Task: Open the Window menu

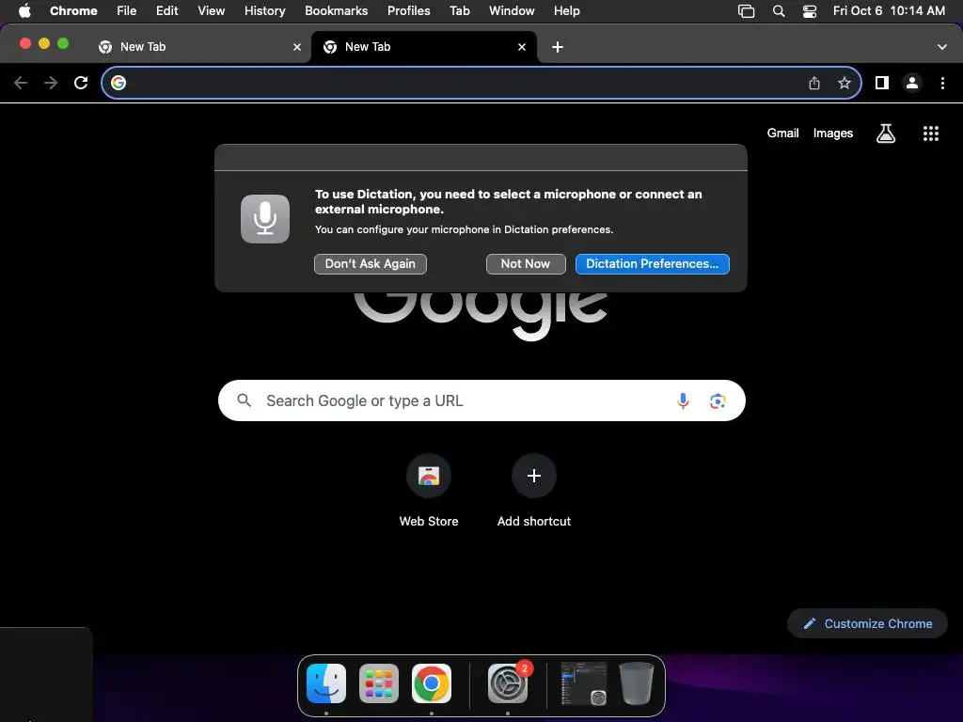Action: 512,11
